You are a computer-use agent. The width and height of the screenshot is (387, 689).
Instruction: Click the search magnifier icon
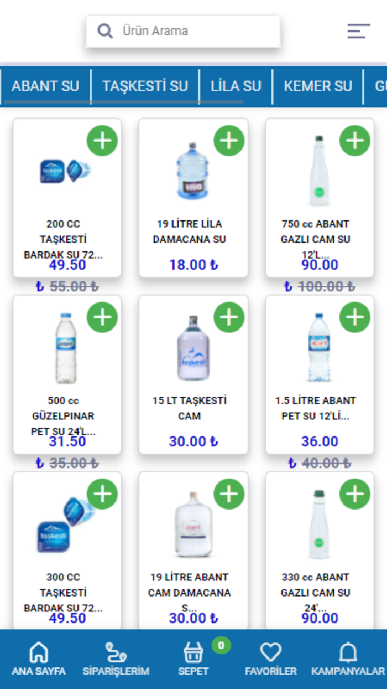pos(105,31)
